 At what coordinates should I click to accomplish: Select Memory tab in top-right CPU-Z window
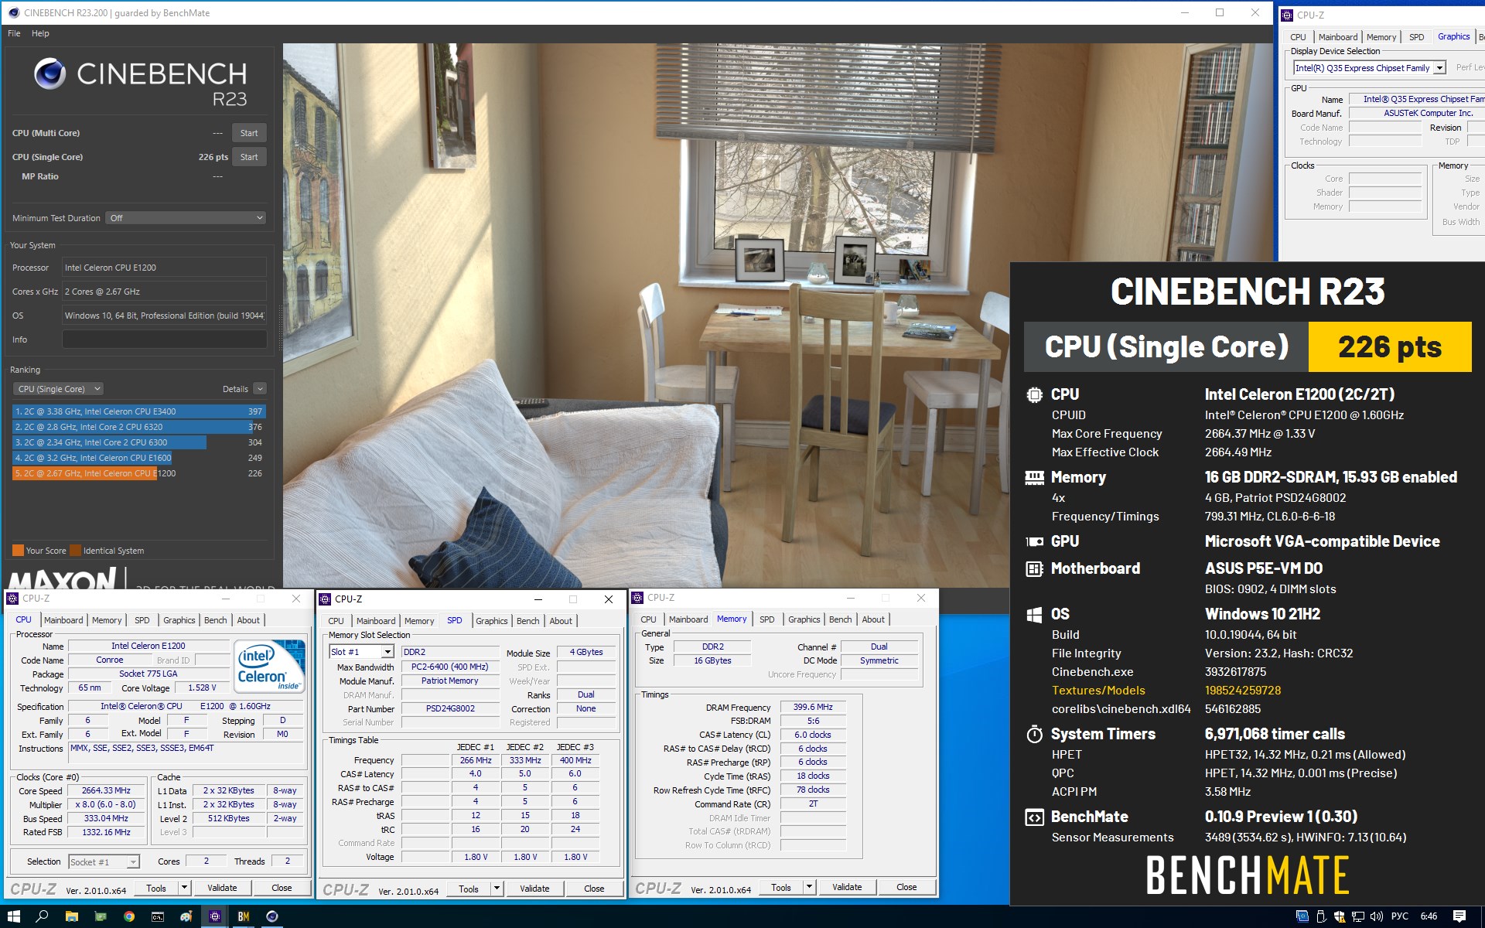(x=1381, y=37)
